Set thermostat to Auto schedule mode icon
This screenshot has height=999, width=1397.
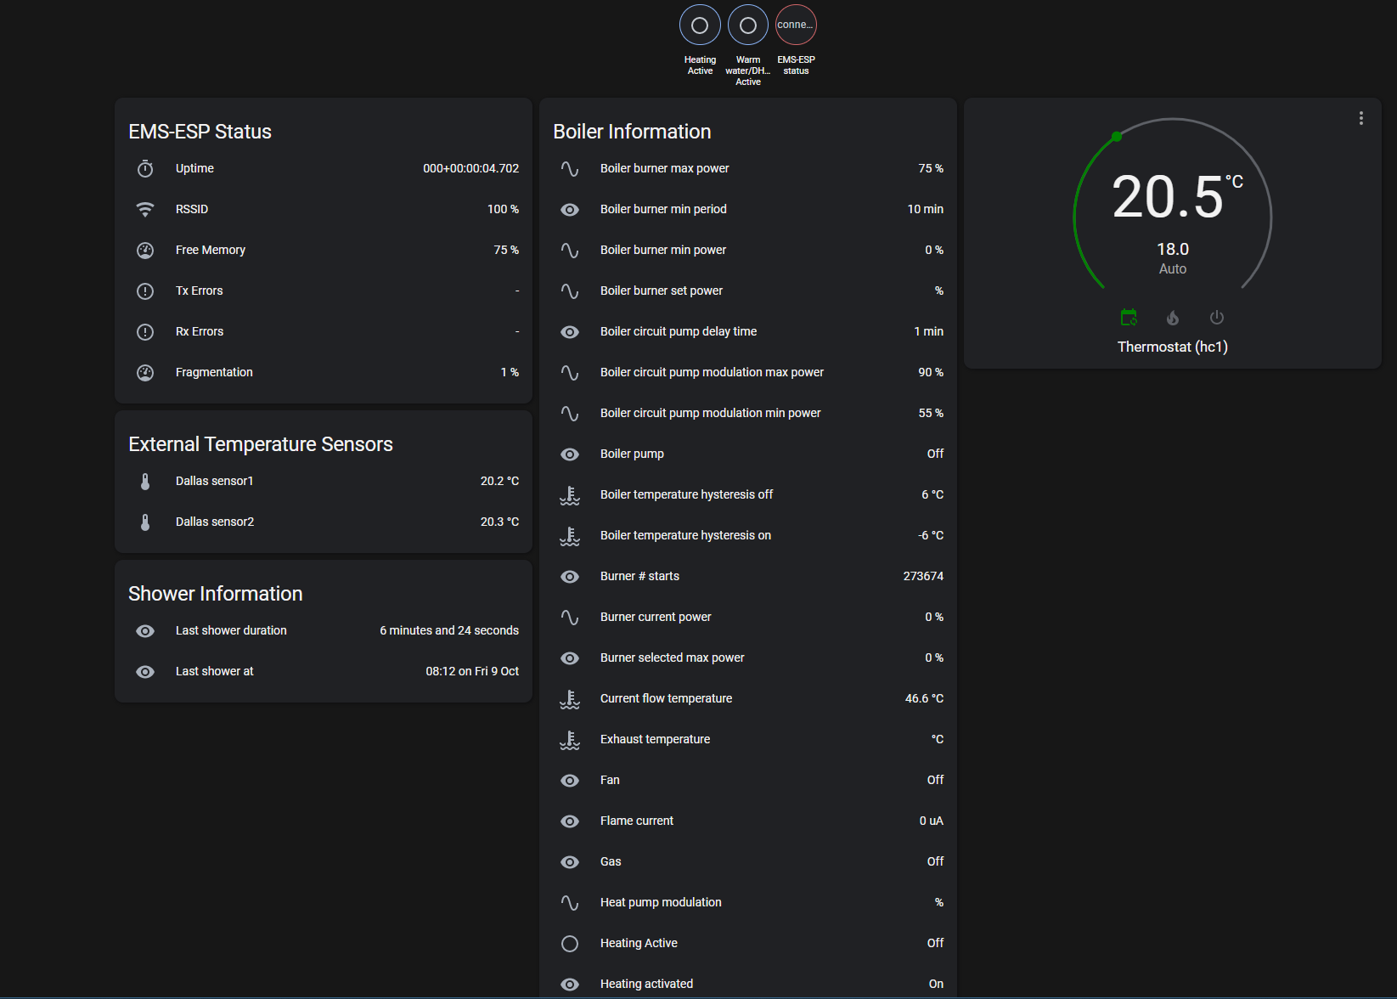(x=1129, y=318)
